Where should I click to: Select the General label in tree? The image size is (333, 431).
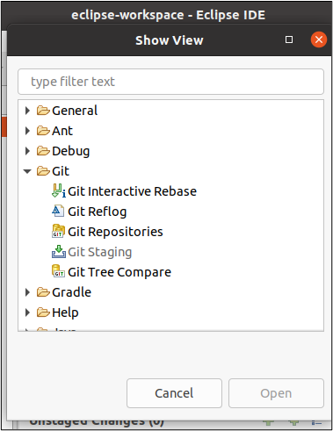(75, 111)
